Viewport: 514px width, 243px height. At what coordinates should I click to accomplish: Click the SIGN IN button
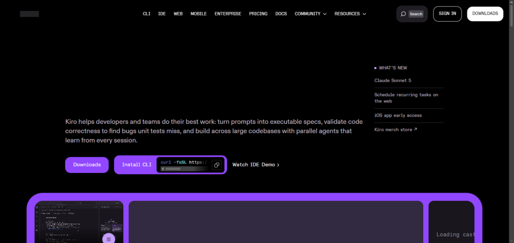pyautogui.click(x=447, y=14)
